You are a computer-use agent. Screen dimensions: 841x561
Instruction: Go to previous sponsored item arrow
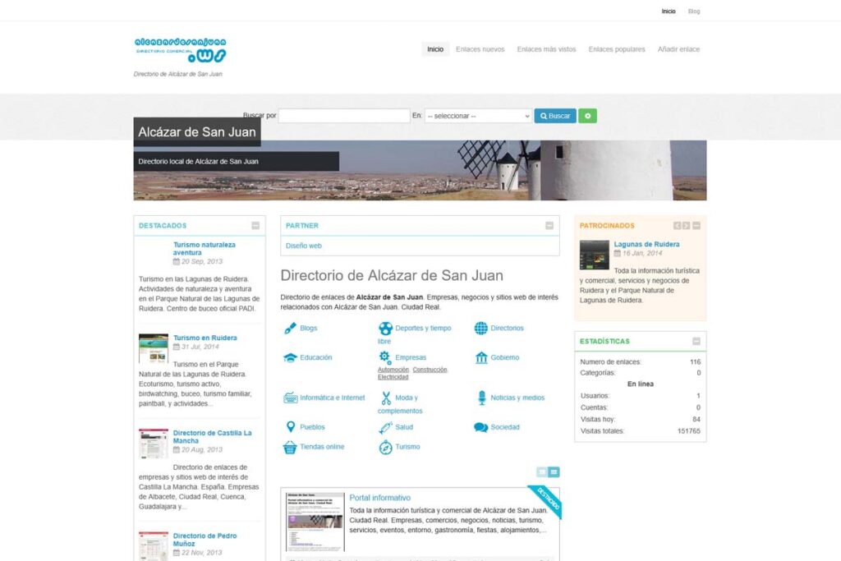pyautogui.click(x=678, y=226)
